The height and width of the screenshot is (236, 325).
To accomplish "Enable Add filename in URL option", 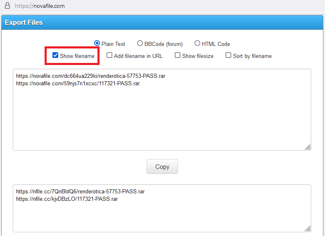I will click(109, 55).
